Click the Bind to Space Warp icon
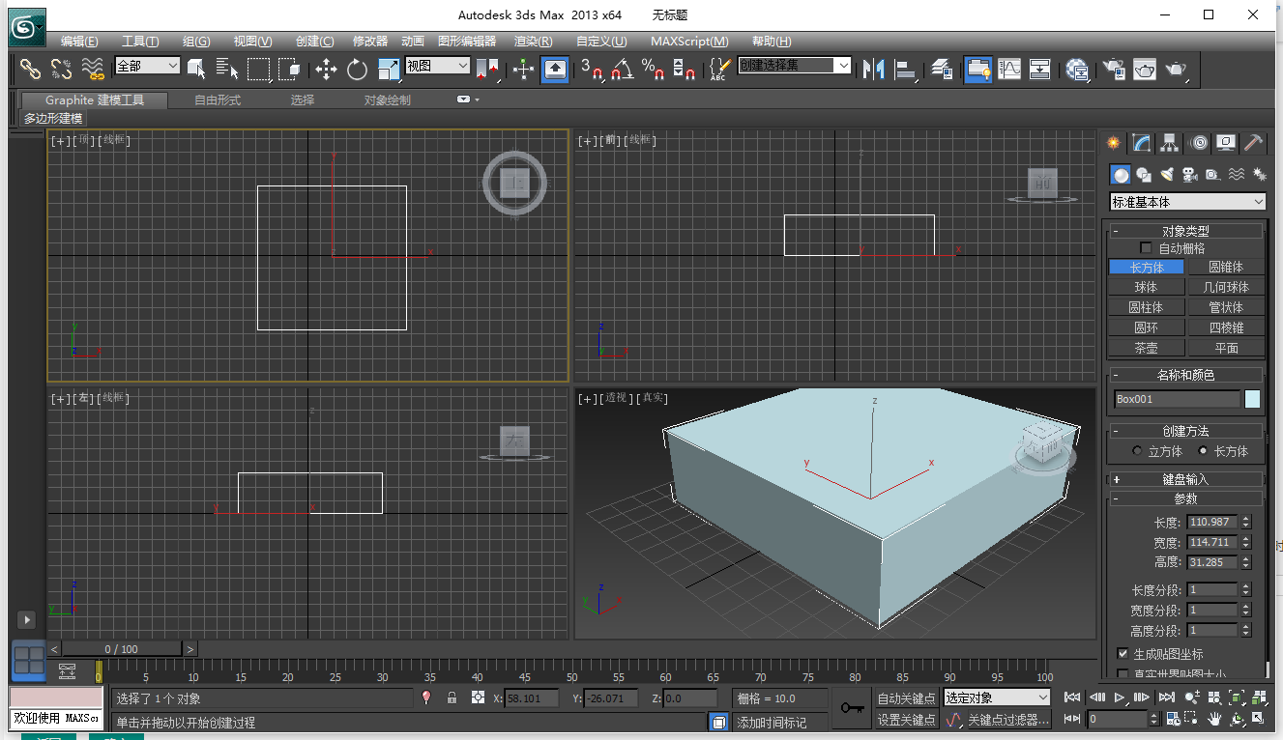The image size is (1283, 740). [x=93, y=69]
